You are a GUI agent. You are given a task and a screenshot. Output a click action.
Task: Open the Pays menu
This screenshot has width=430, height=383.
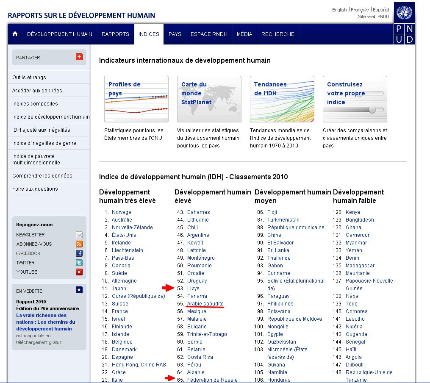(175, 34)
